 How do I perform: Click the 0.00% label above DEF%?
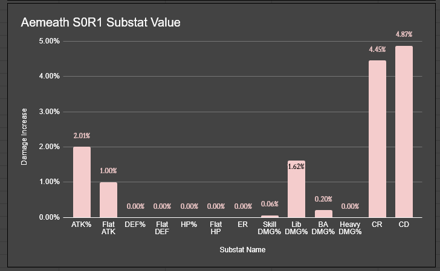coord(135,206)
